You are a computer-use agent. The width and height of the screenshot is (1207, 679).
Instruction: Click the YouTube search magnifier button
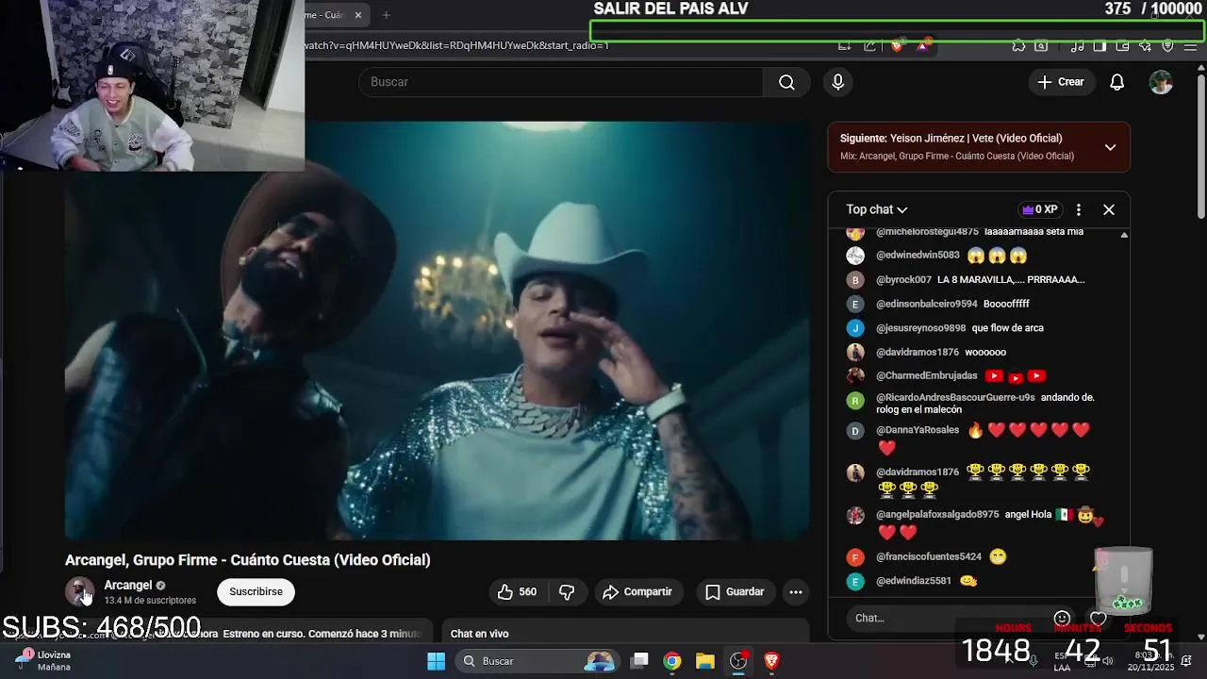786,82
